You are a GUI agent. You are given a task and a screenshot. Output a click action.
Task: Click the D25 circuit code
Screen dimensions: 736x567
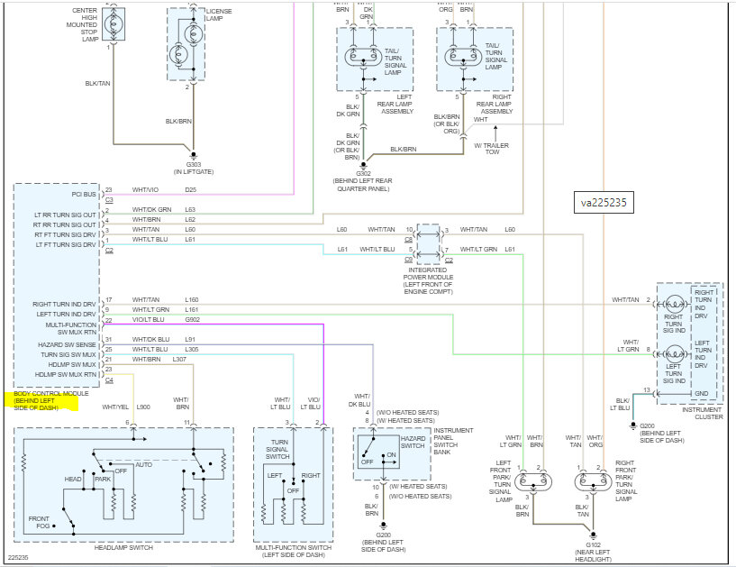click(x=191, y=190)
